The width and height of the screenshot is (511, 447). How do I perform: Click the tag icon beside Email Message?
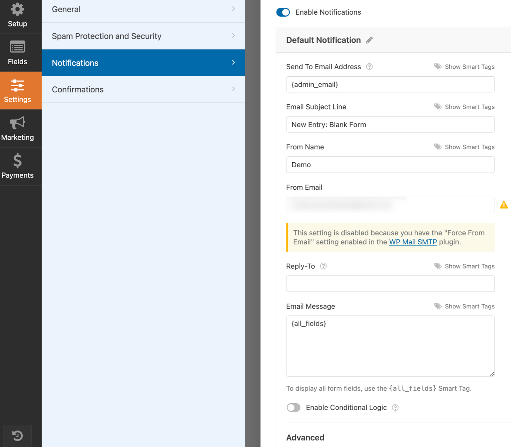coord(438,306)
